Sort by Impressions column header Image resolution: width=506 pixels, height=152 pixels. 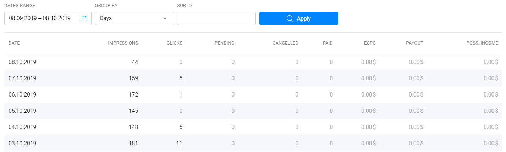click(x=123, y=43)
